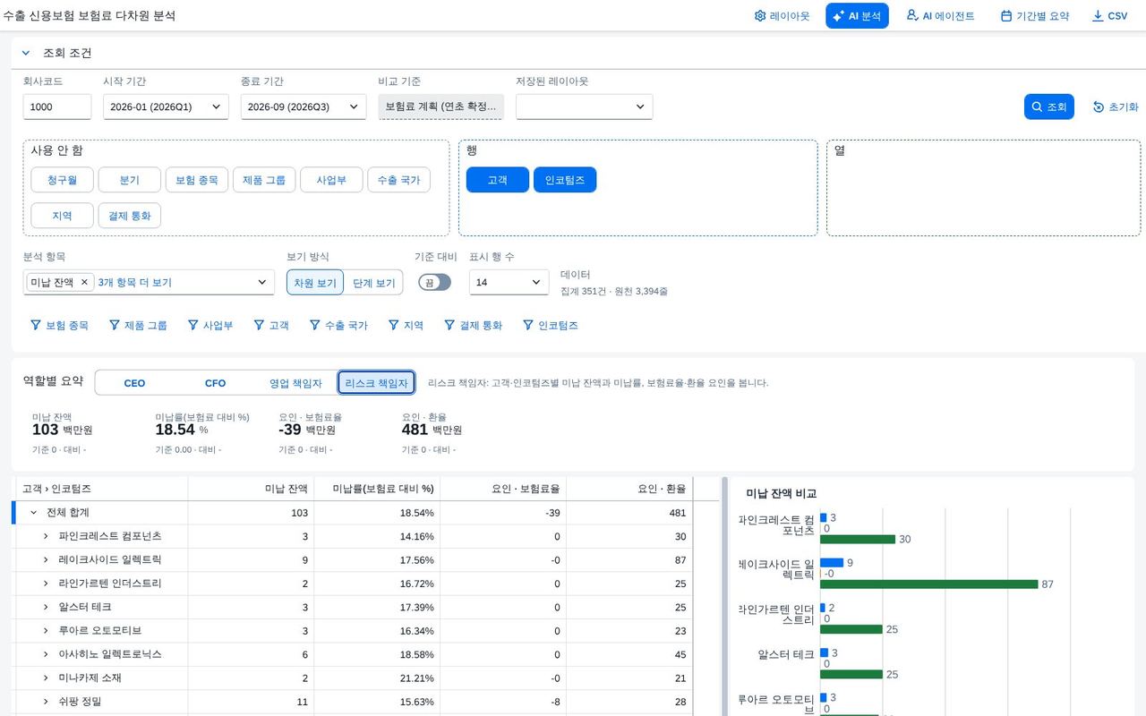Open the 레이아웃 settings gear icon
The width and height of the screenshot is (1146, 716).
click(760, 16)
